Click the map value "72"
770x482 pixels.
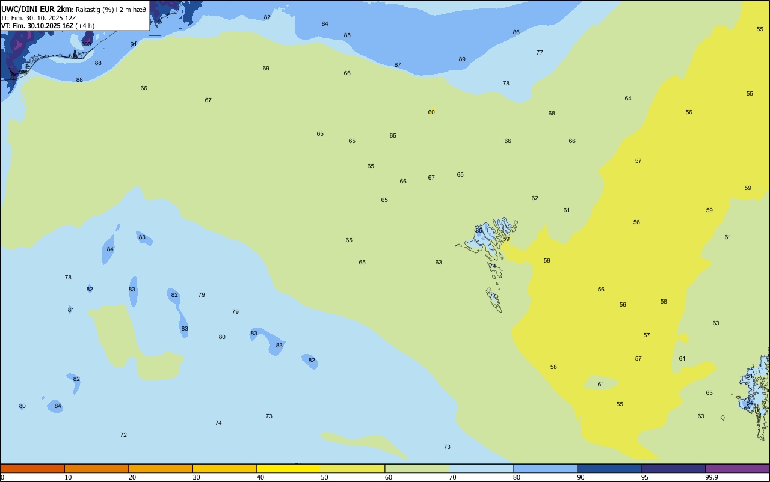point(123,435)
